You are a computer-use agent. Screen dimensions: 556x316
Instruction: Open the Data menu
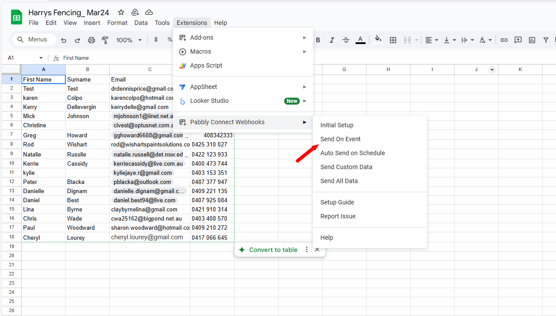[141, 23]
